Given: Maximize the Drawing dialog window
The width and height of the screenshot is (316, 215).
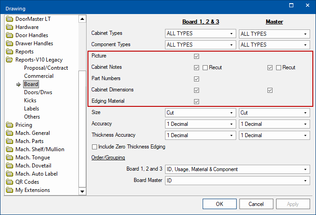Looking at the screenshot, I should [x=291, y=5].
